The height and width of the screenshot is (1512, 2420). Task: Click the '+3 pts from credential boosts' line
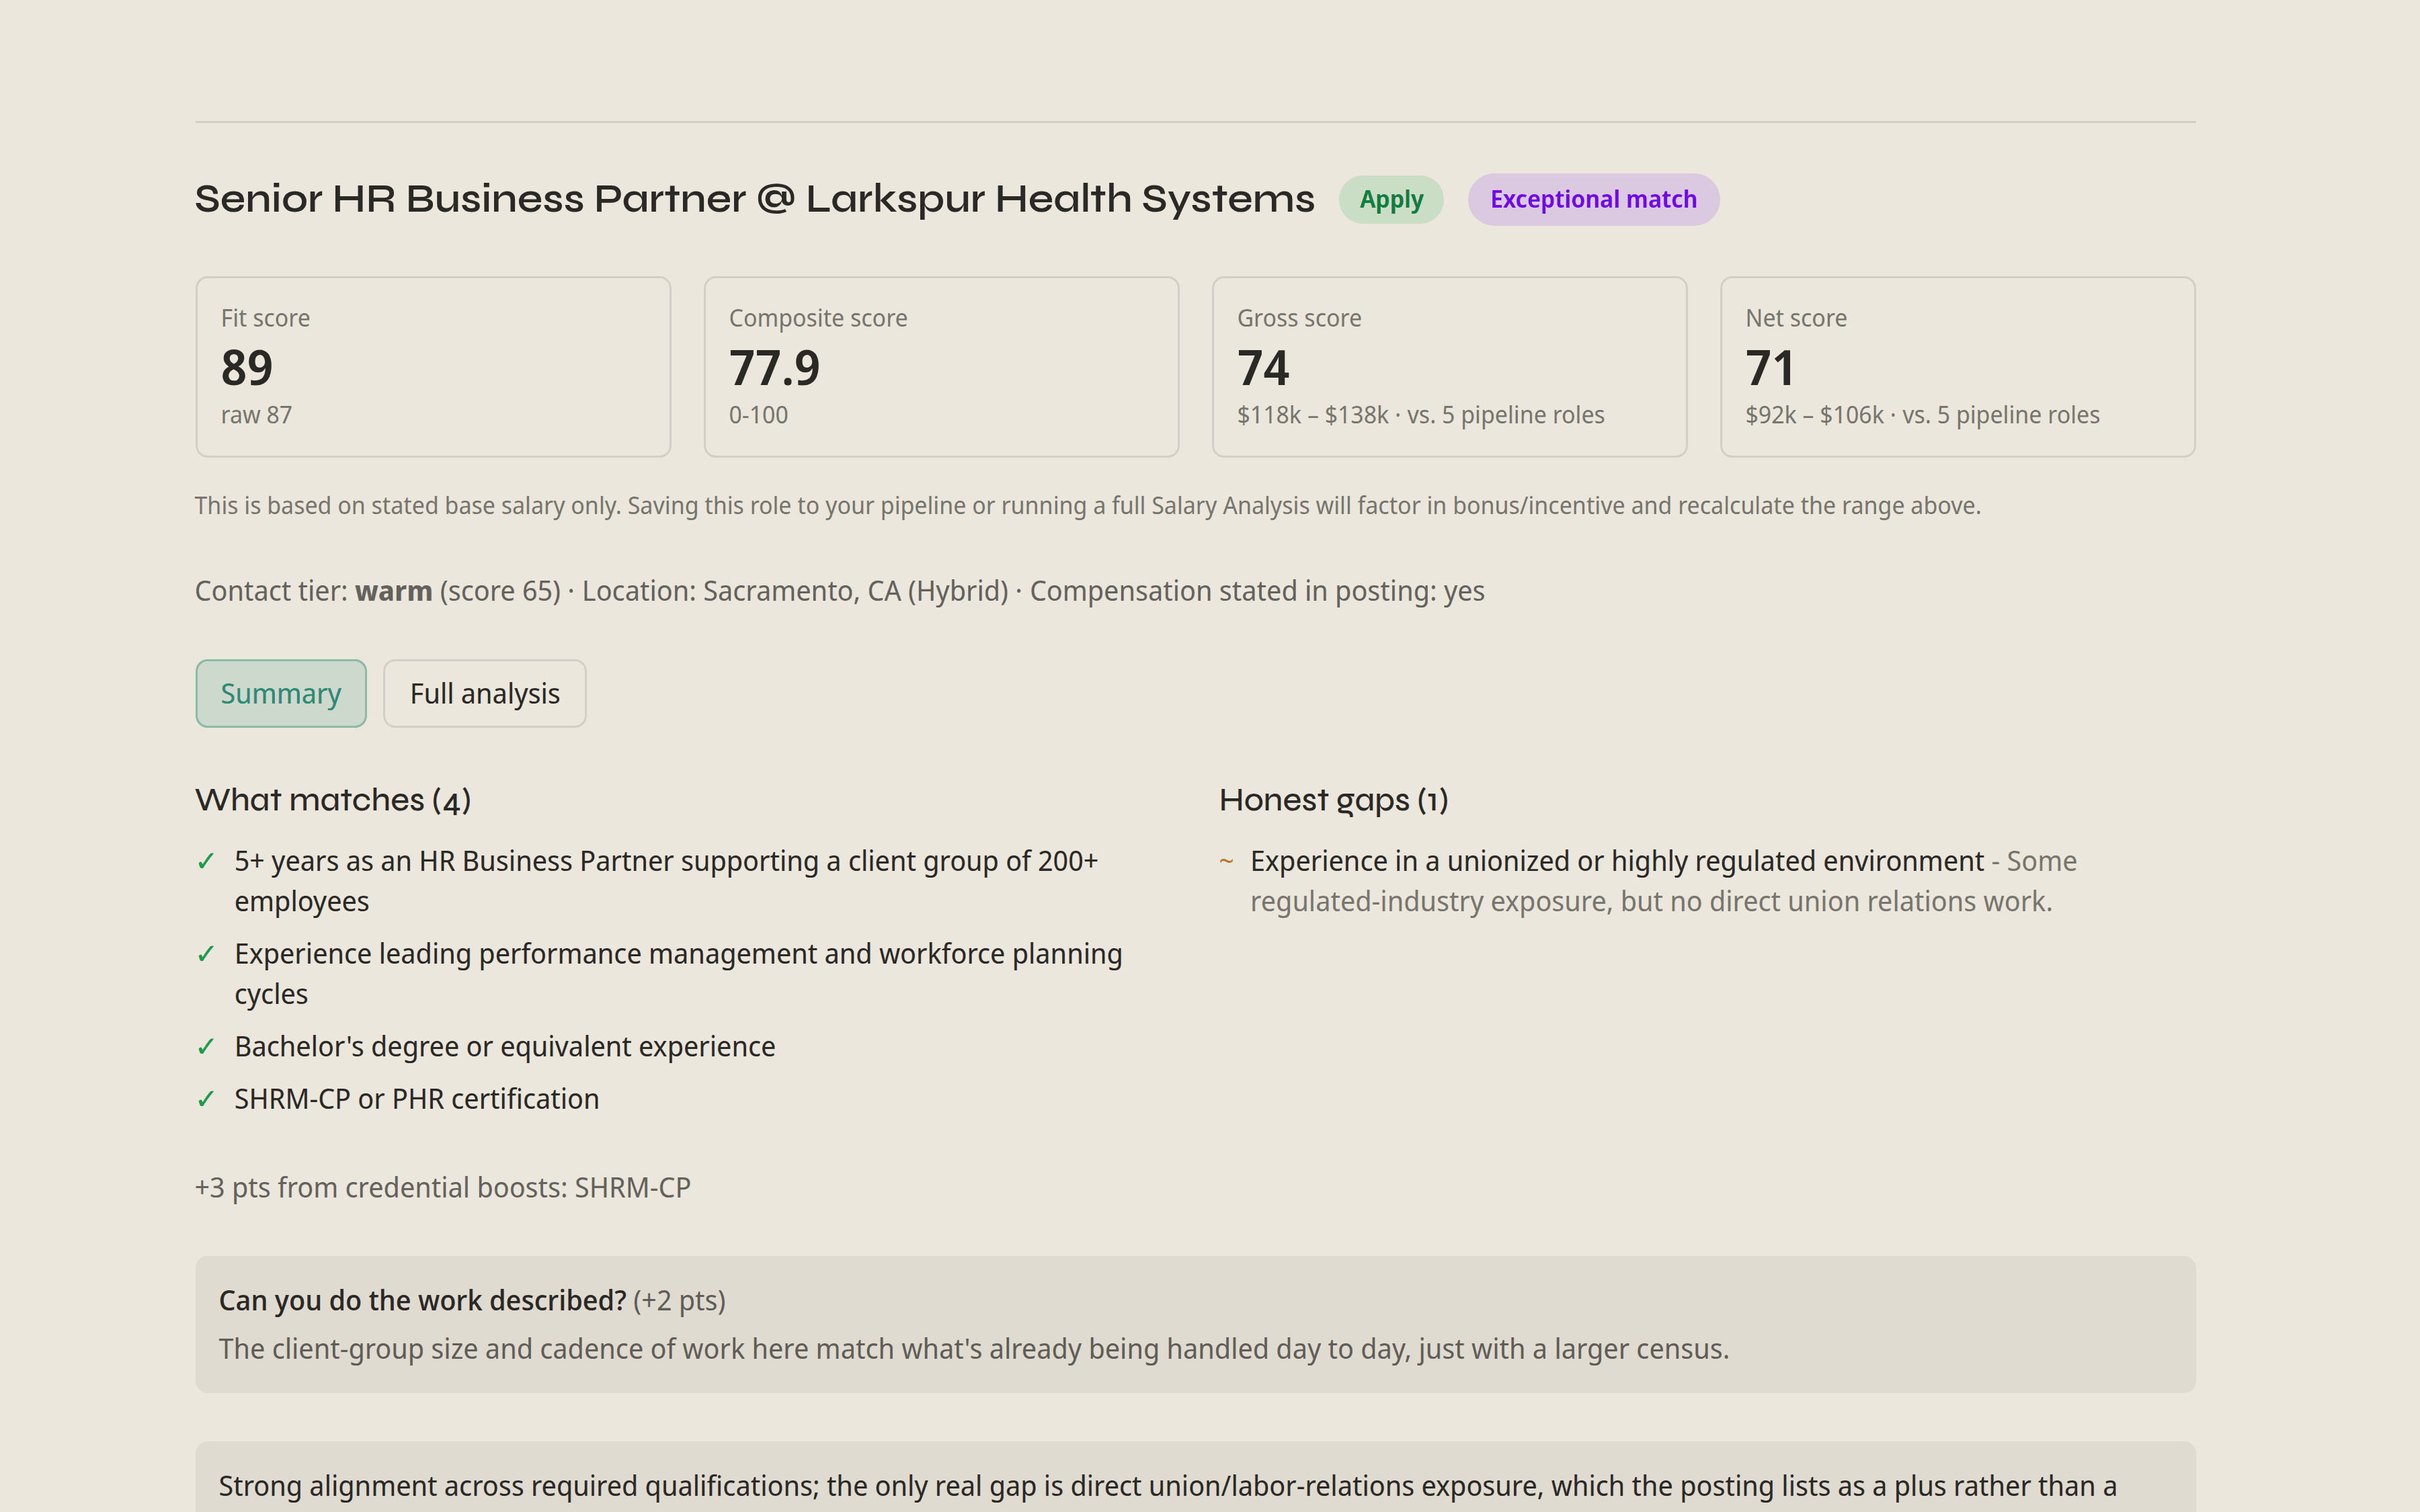click(x=442, y=1188)
